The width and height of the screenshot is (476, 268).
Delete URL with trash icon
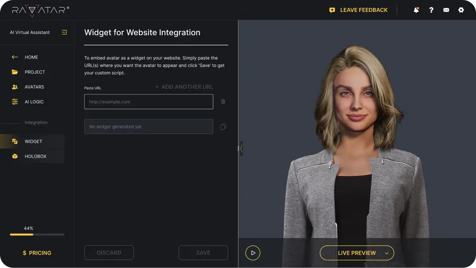223,101
